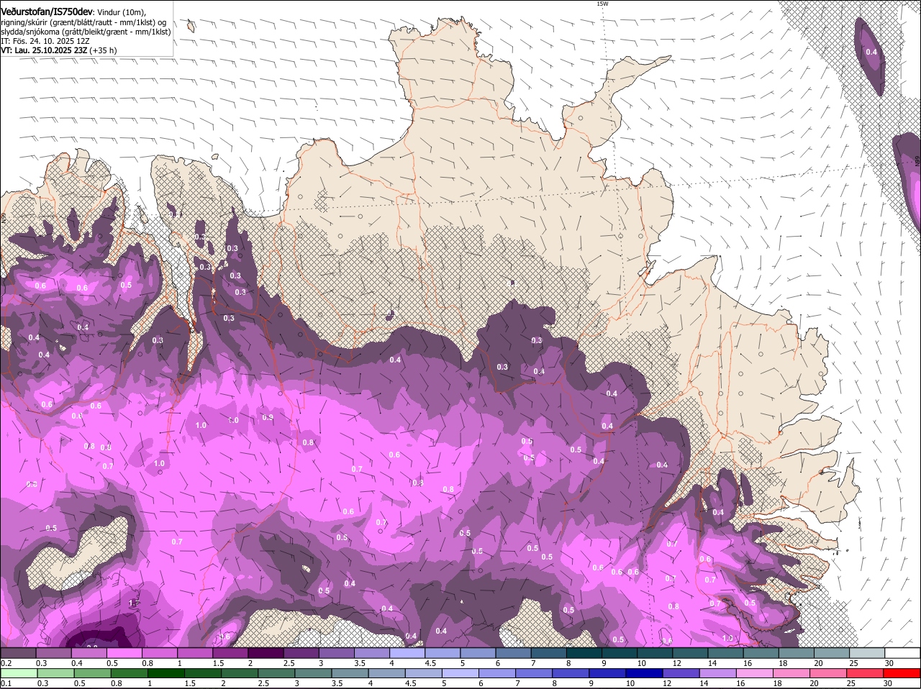The image size is (921, 689).
Task: Click the 1.7 precipitation value on the map
Action: (x=133, y=603)
